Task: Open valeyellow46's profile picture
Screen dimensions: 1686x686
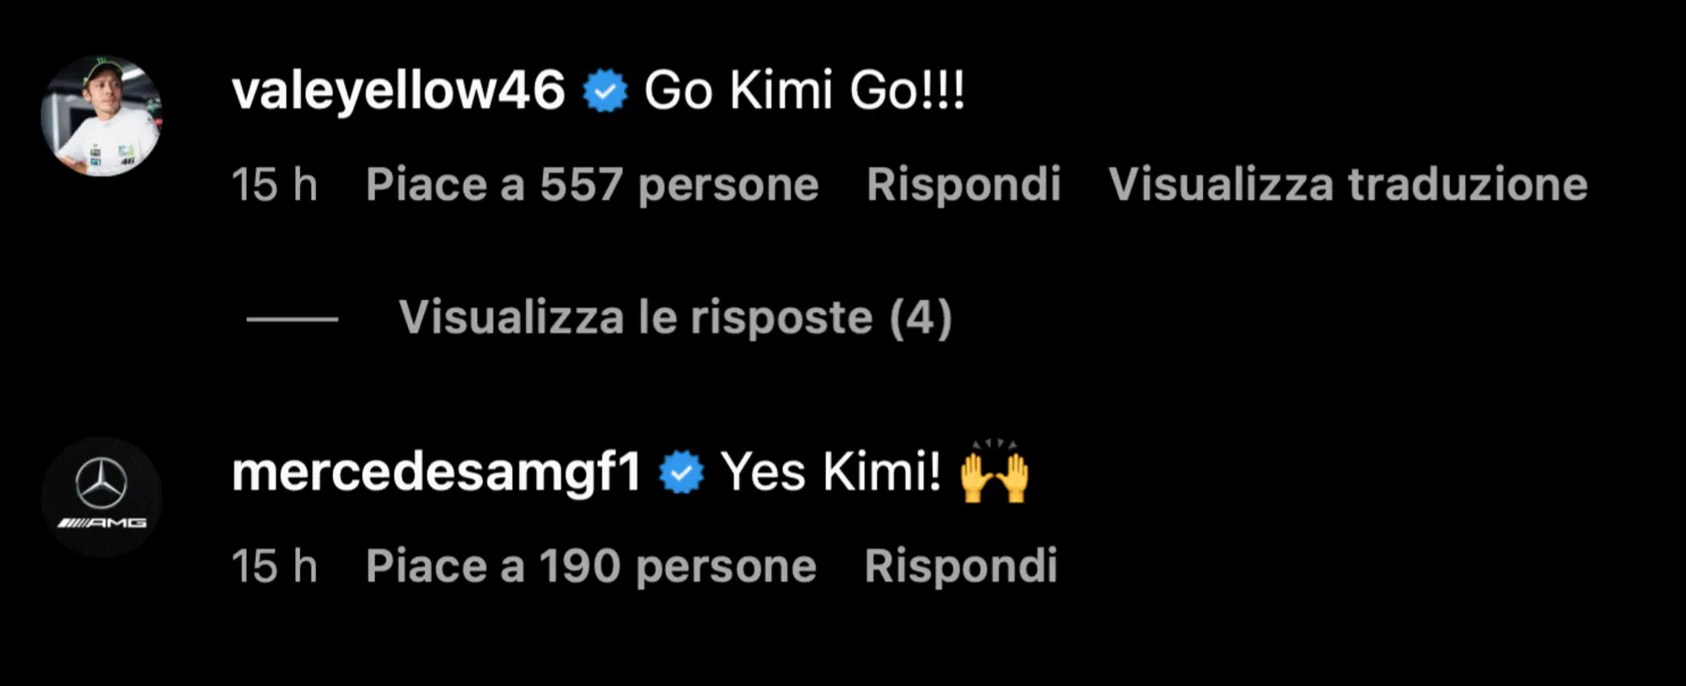Action: 101,115
